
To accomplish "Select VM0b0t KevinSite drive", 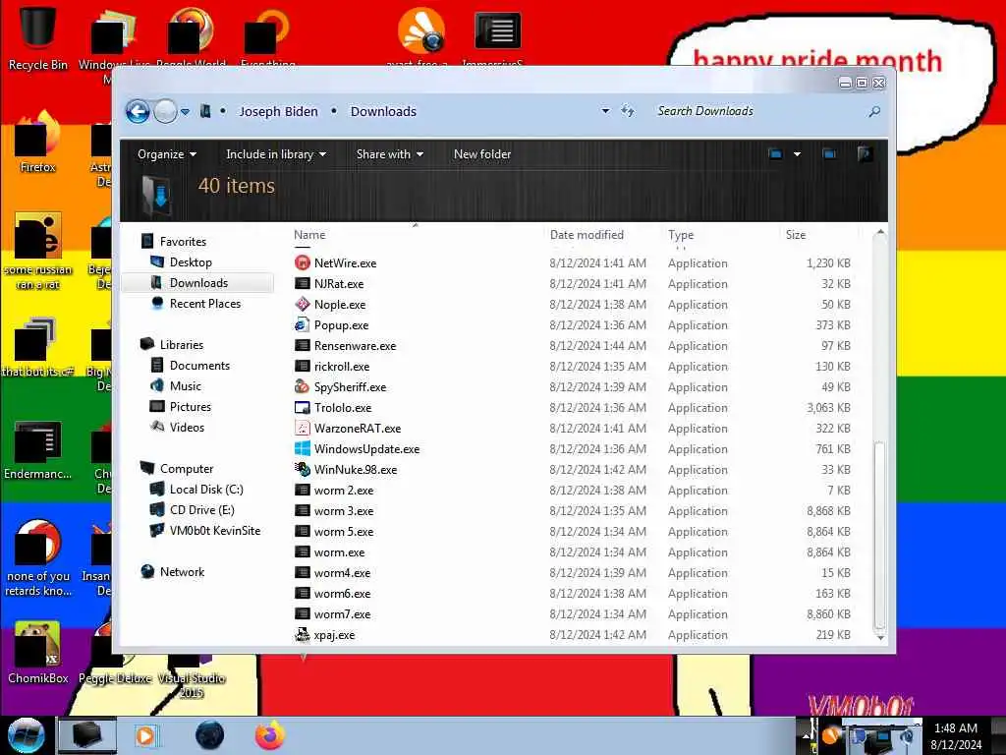I will coord(214,530).
